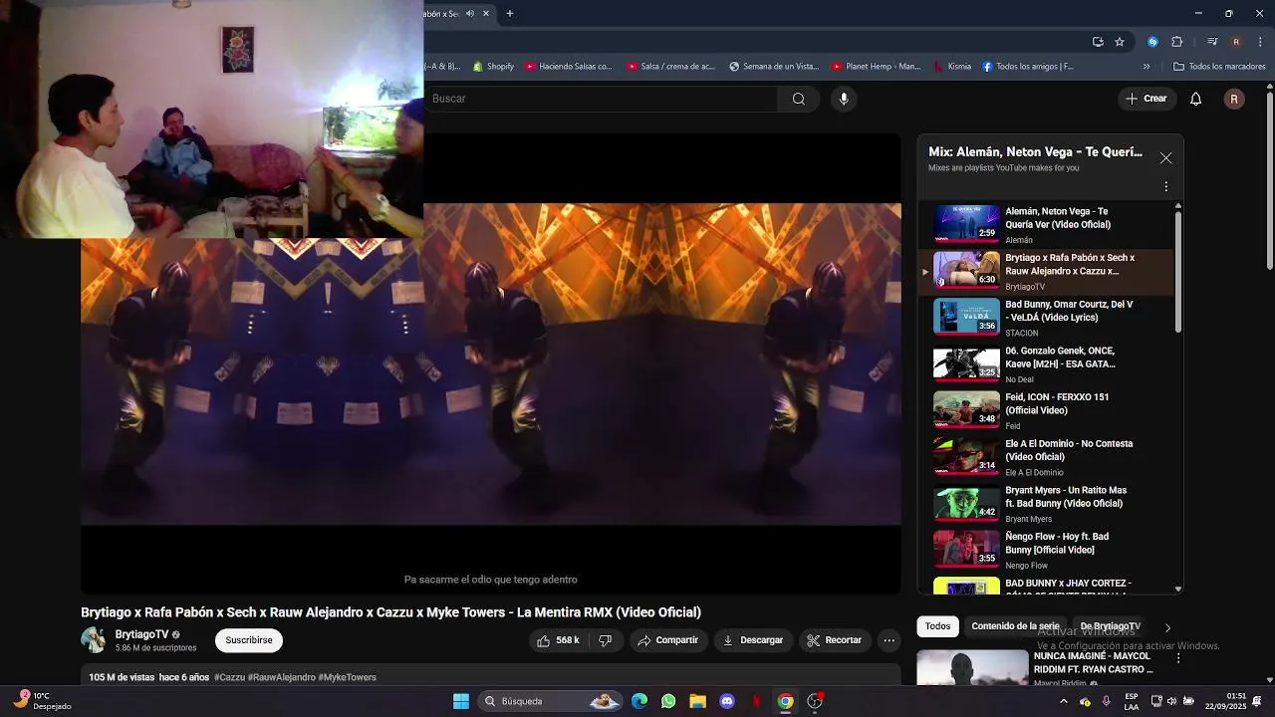The width and height of the screenshot is (1275, 717).
Task: Bookmark this page with star icon
Action: [1120, 42]
